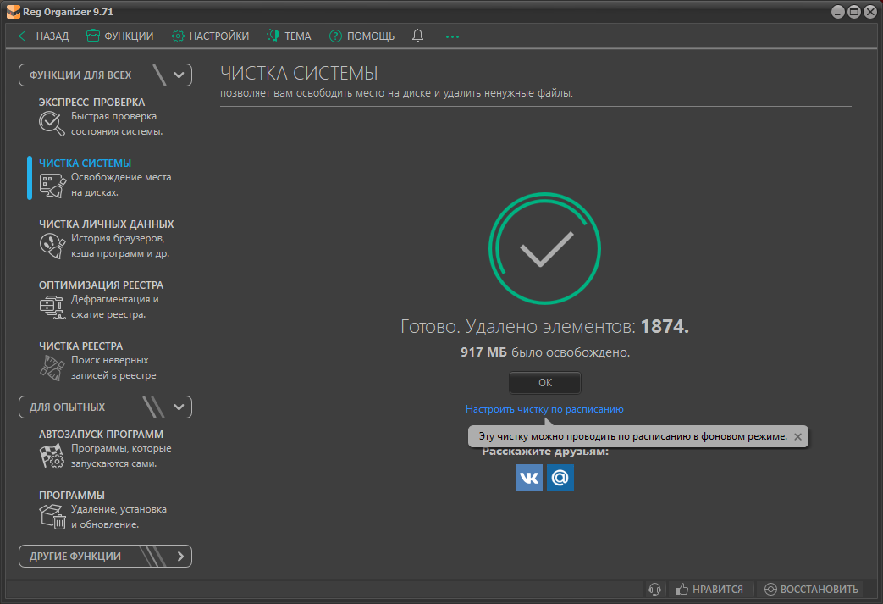Select Экспресс-проверка magnifier icon

pyautogui.click(x=52, y=124)
